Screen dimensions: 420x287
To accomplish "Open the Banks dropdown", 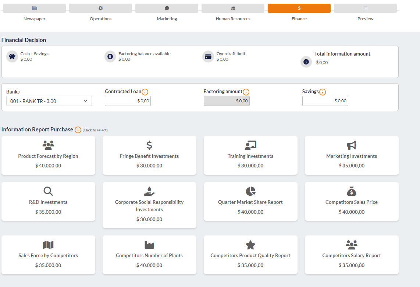I will pyautogui.click(x=49, y=101).
